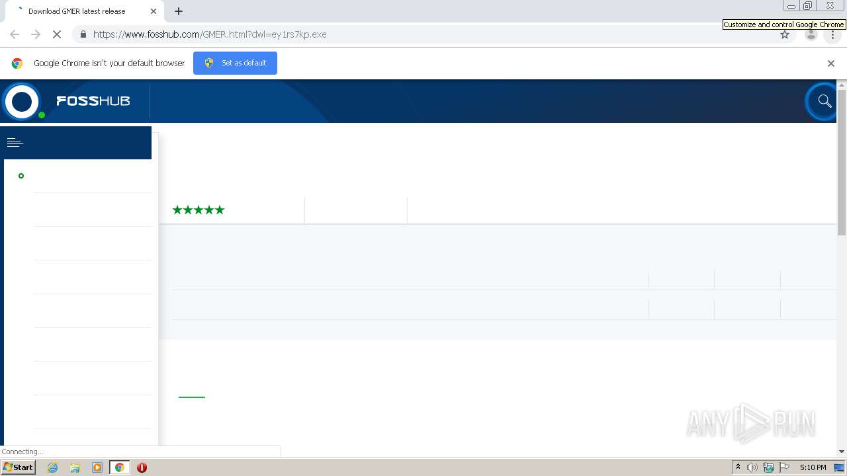
Task: Open a new Chrome tab
Action: coord(179,11)
